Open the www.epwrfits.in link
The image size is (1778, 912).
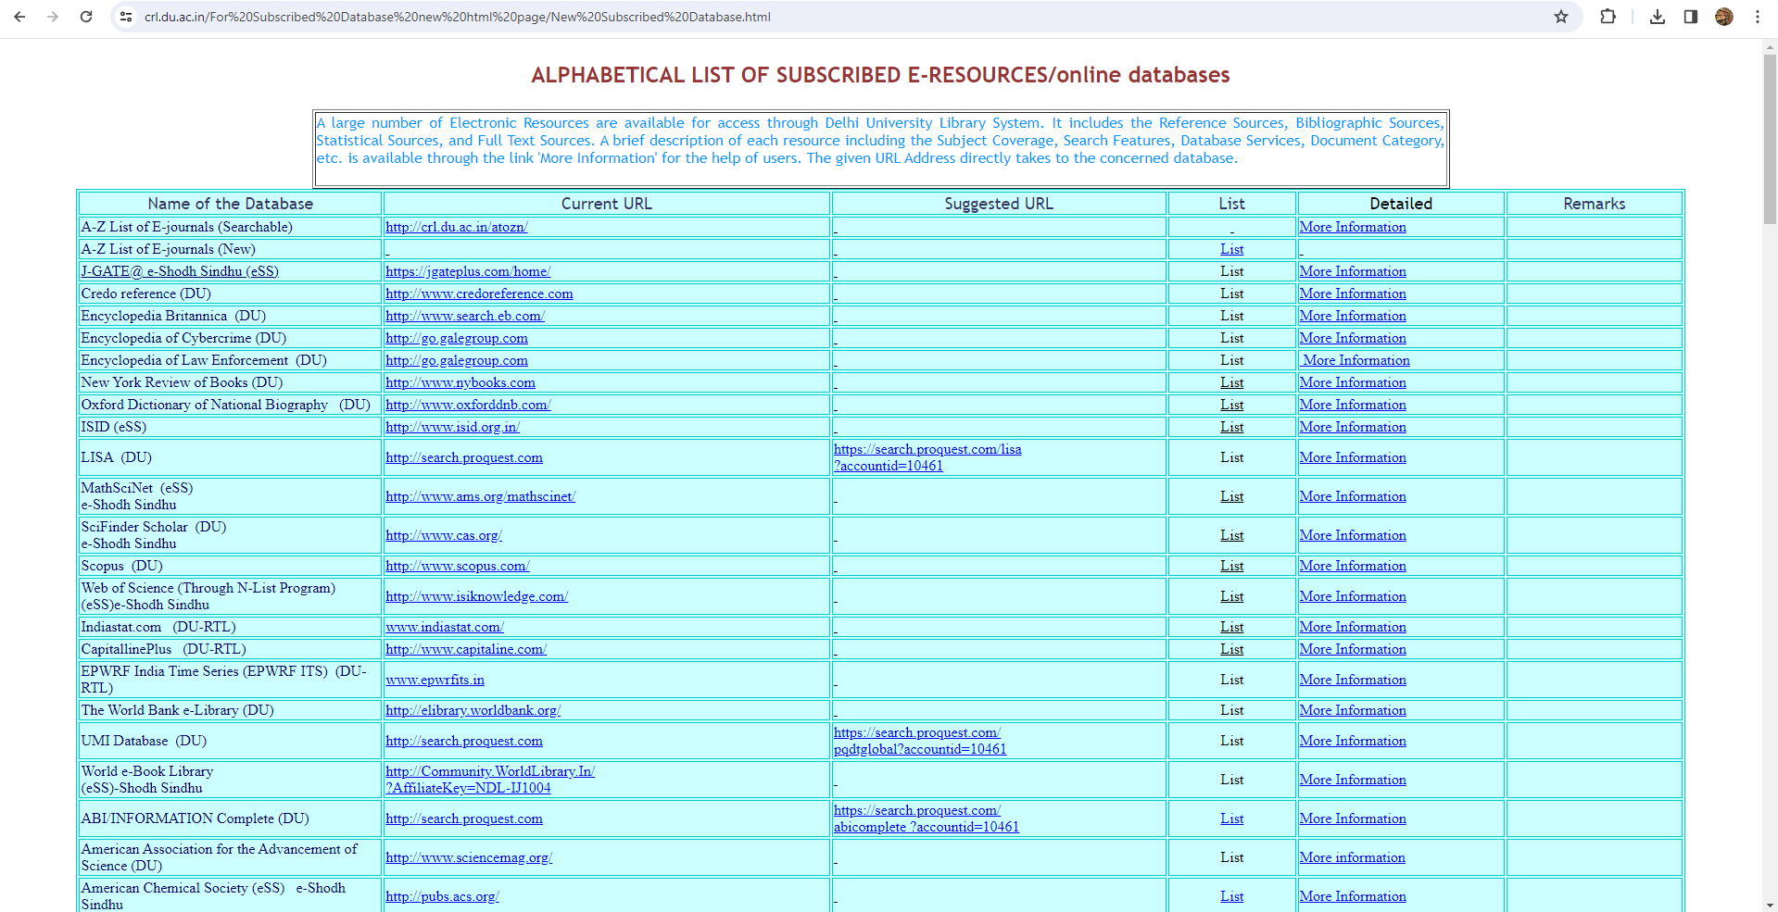(435, 680)
